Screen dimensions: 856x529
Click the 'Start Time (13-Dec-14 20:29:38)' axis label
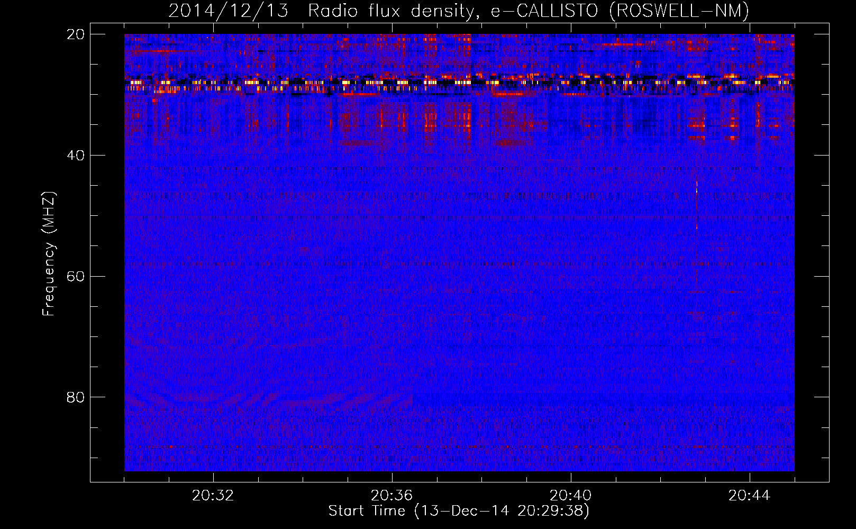(459, 511)
